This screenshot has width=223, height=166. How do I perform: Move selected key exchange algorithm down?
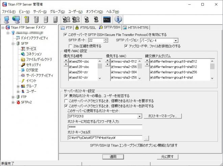pyautogui.click(x=147, y=64)
